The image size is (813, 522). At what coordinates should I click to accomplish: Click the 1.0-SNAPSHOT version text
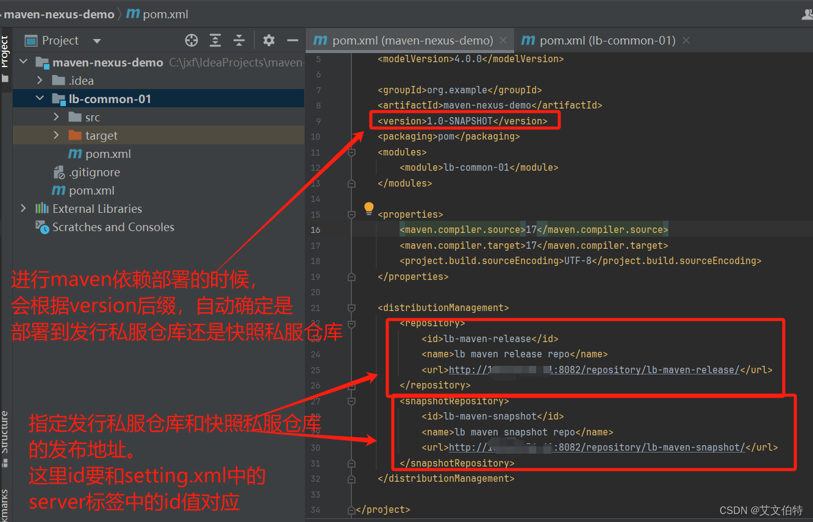(460, 121)
